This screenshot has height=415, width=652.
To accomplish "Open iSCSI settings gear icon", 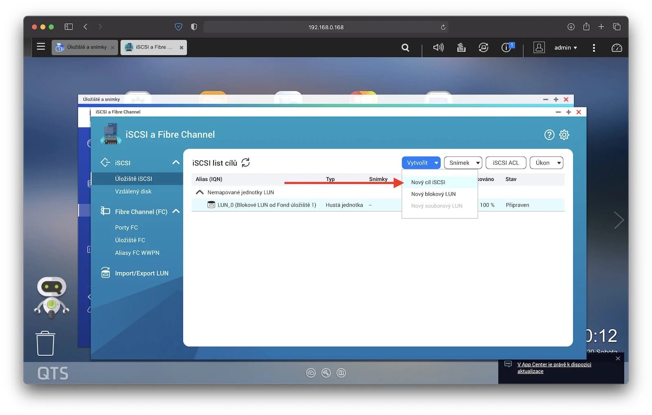I will (x=564, y=135).
